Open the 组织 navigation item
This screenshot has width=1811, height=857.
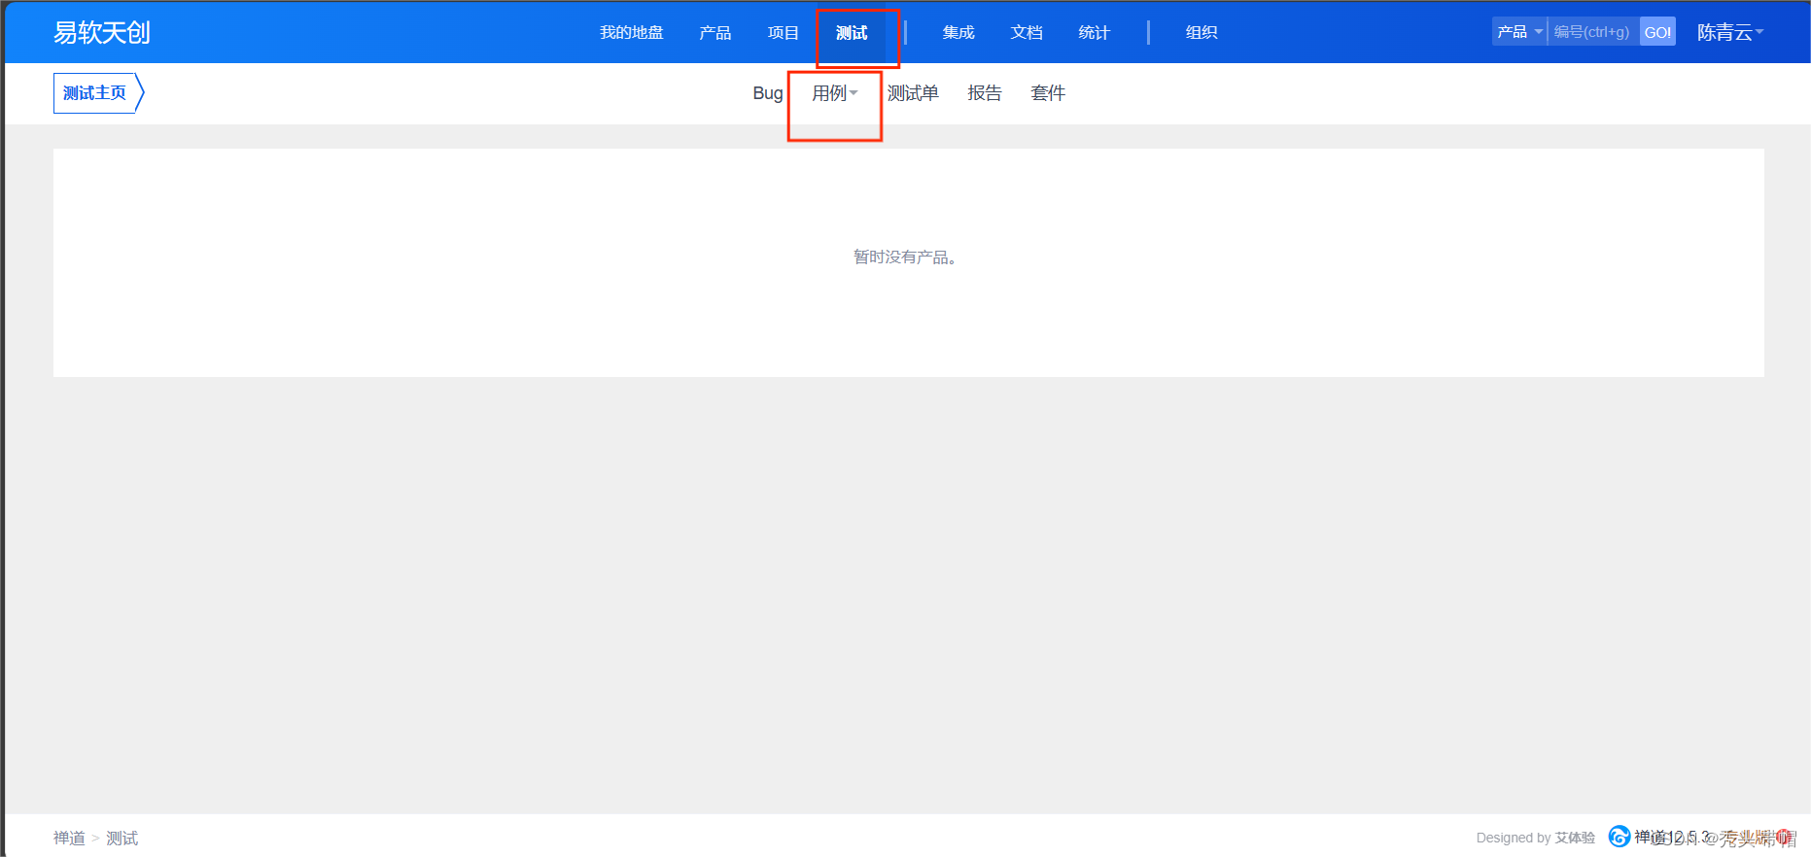coord(1202,32)
